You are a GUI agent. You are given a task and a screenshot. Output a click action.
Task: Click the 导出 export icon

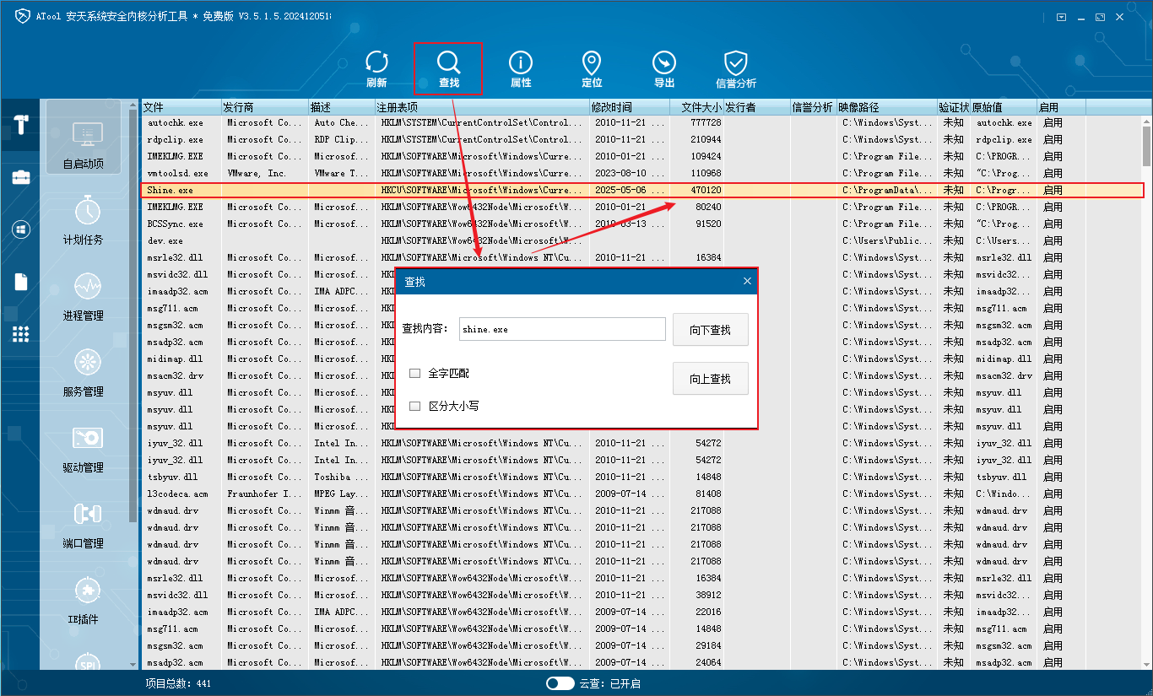[x=664, y=68]
